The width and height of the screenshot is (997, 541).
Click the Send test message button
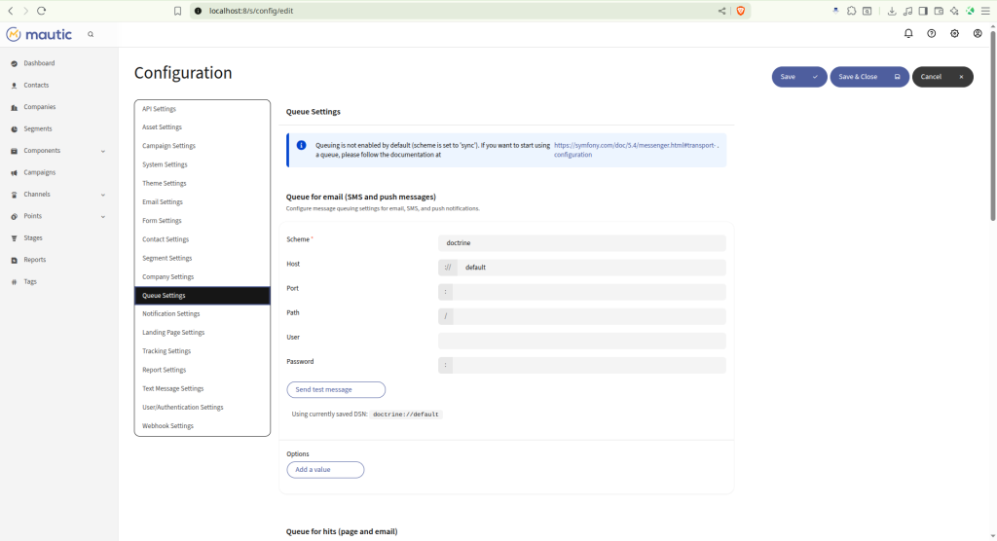point(336,389)
